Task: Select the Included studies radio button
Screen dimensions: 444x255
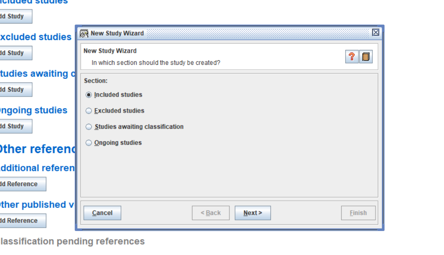Action: (x=89, y=95)
